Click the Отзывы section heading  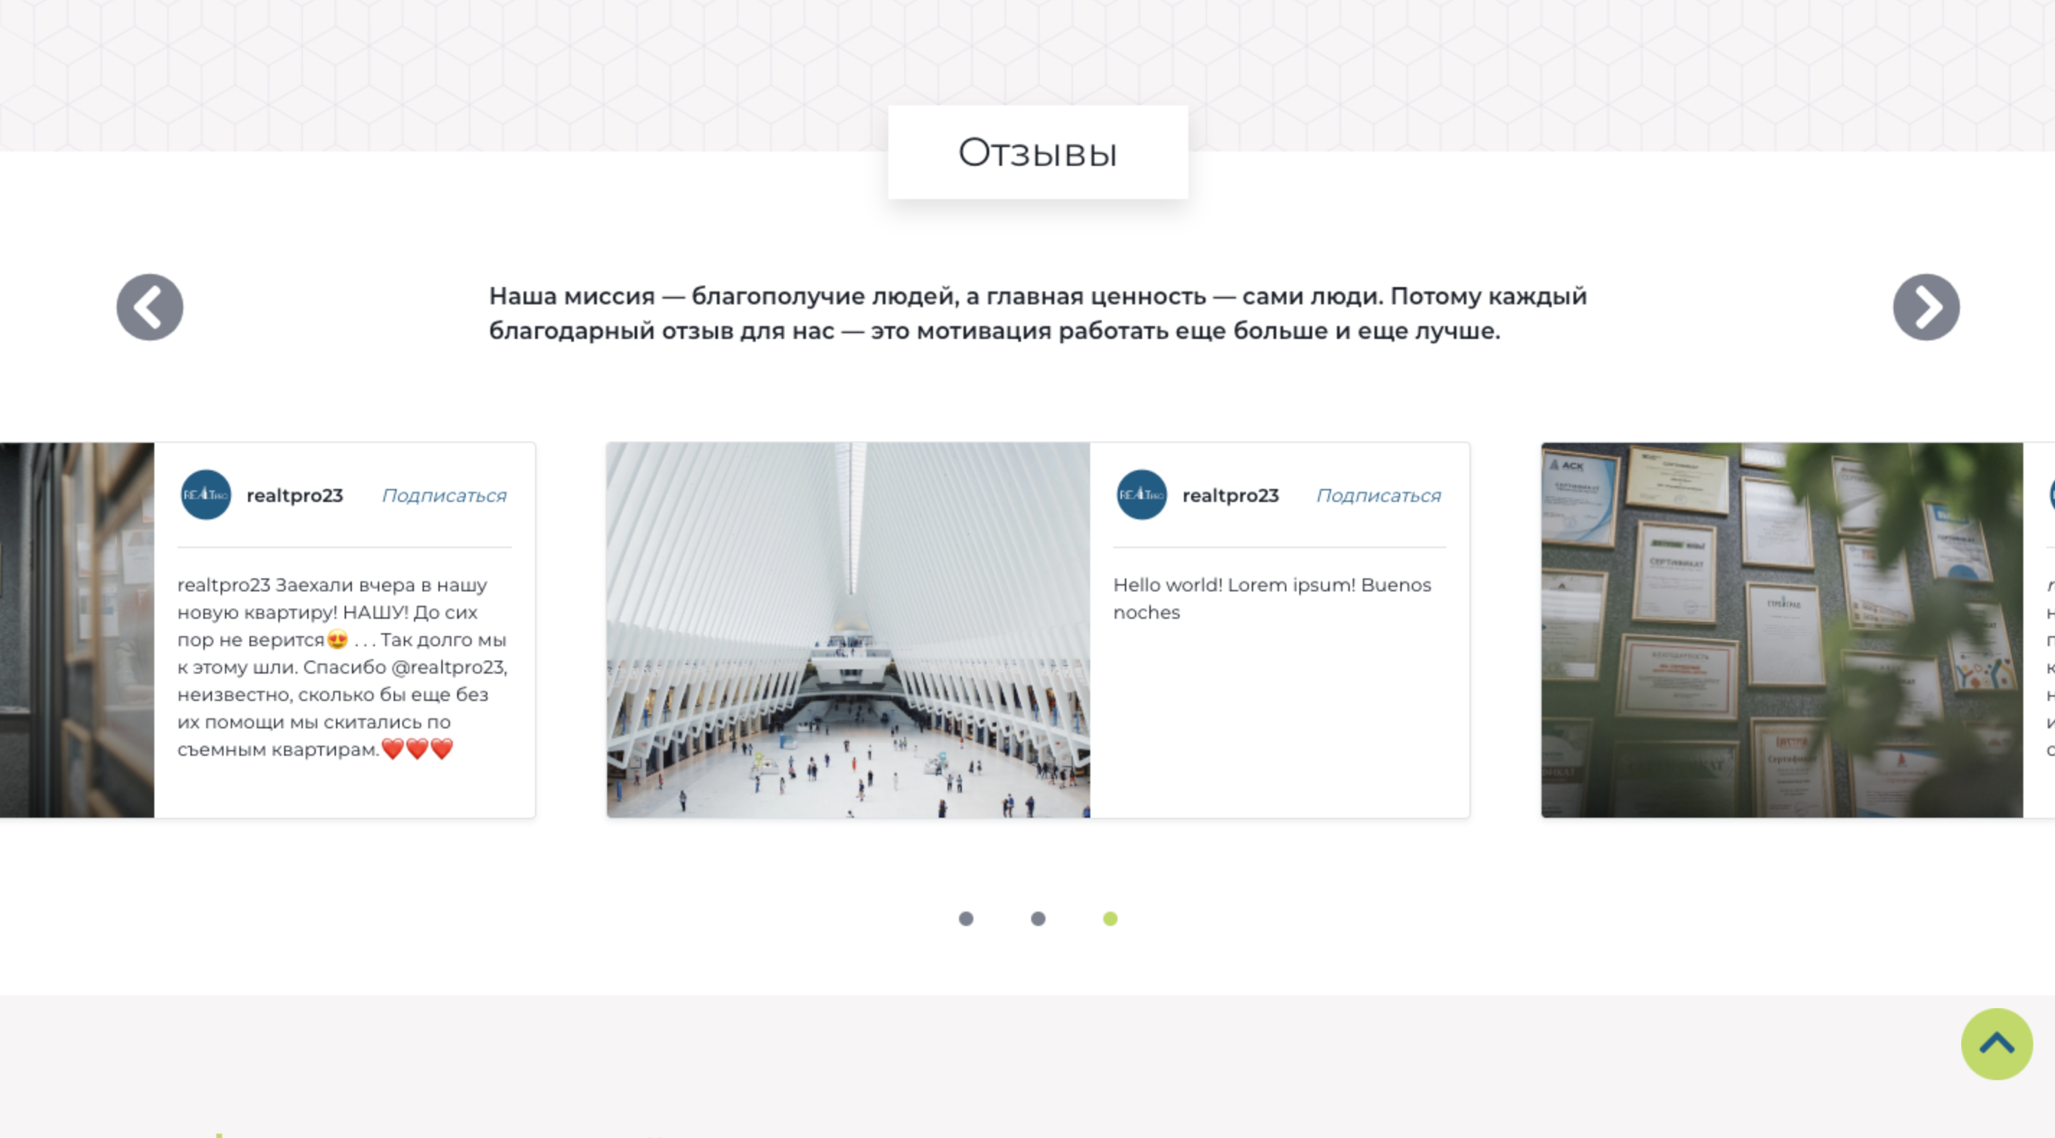[1038, 152]
